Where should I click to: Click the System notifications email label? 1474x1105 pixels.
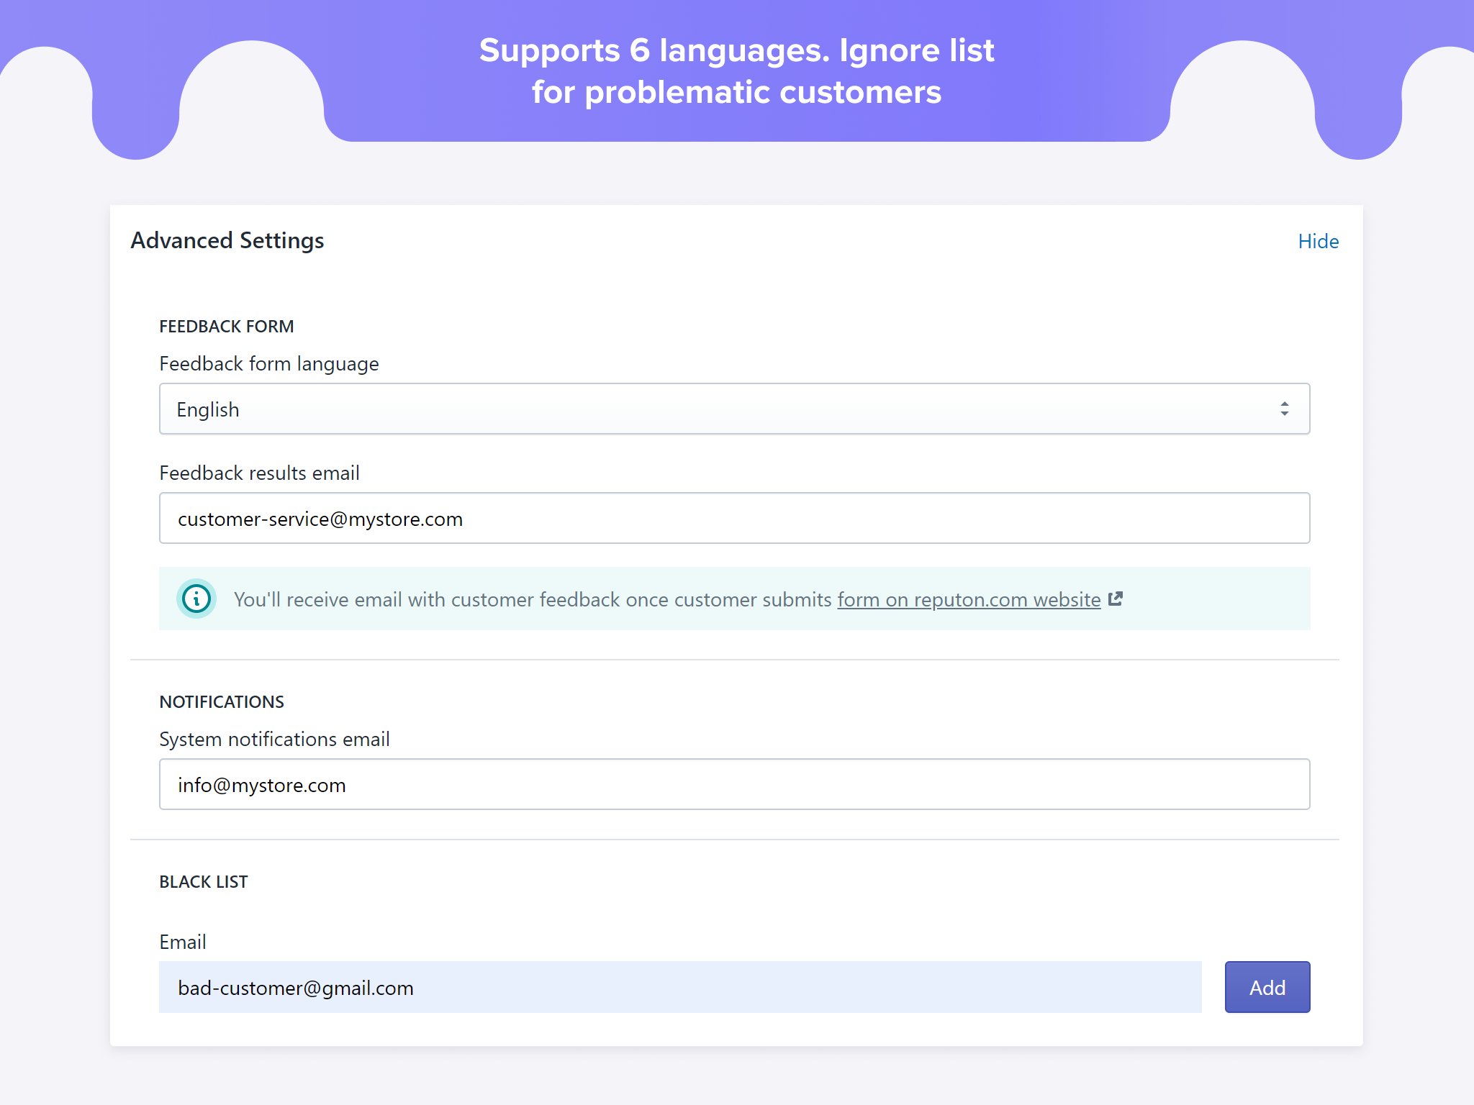point(274,740)
